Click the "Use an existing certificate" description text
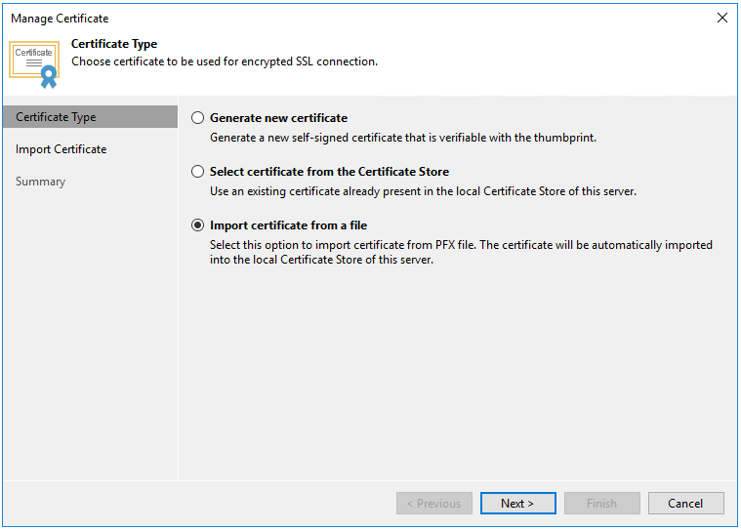 423,191
